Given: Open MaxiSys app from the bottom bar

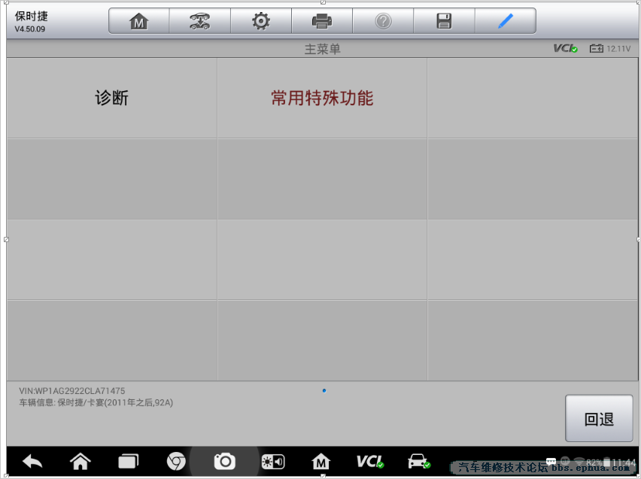Looking at the screenshot, I should [x=321, y=462].
